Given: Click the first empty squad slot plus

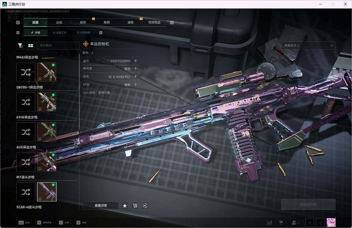Looking at the screenshot, I should 310,223.
